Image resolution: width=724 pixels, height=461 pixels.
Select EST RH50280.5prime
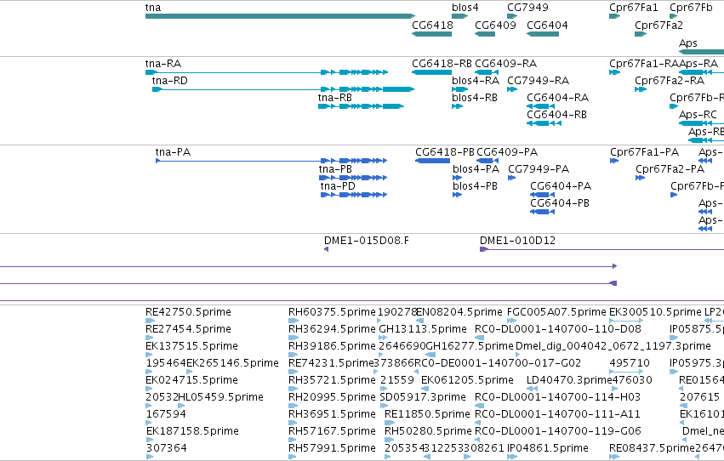(428, 431)
